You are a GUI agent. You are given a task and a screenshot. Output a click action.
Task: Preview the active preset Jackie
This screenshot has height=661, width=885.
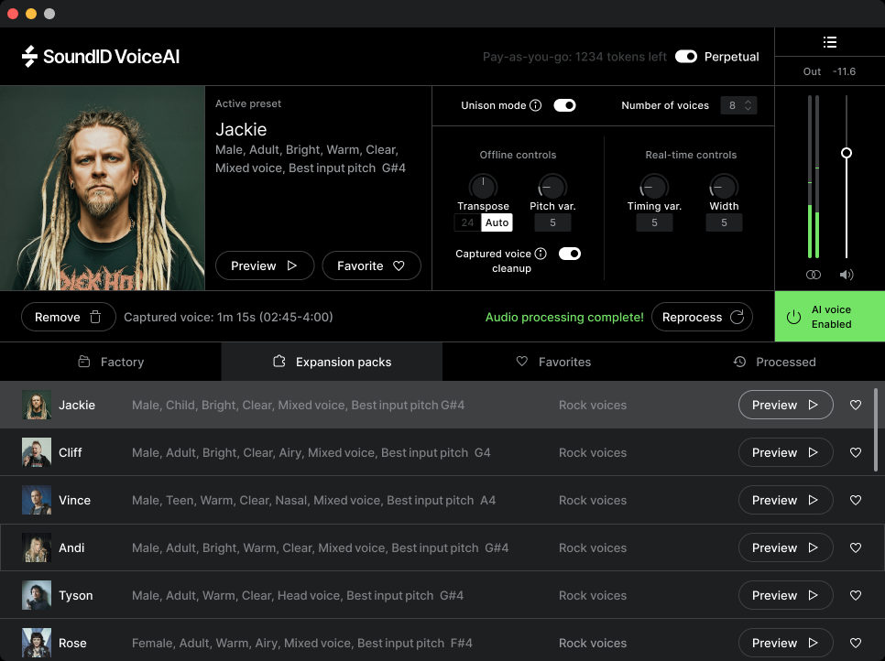click(x=264, y=265)
